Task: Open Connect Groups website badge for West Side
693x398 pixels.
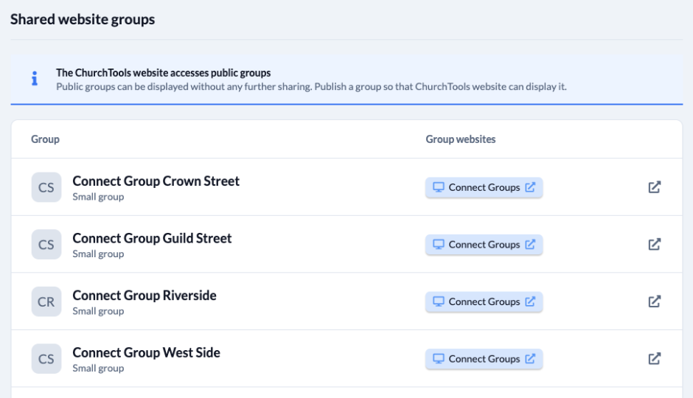Action: tap(484, 359)
